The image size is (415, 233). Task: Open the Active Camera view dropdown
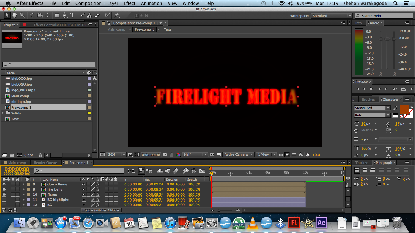[238, 154]
